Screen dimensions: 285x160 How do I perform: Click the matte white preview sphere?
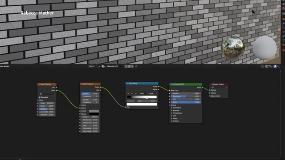(265, 48)
